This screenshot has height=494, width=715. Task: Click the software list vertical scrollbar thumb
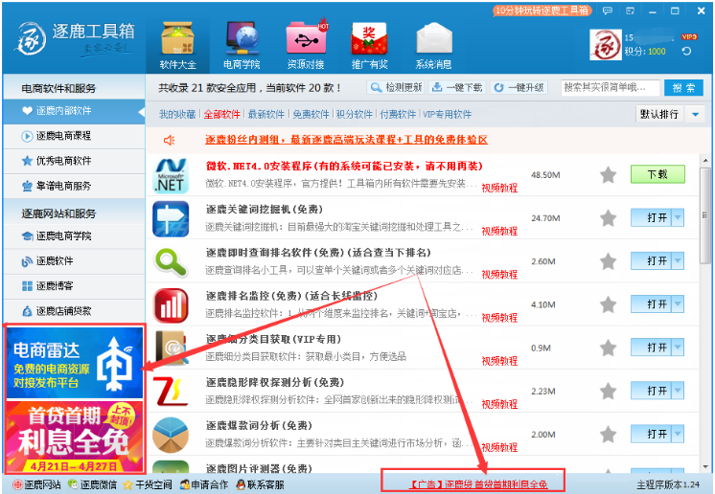coord(705,214)
